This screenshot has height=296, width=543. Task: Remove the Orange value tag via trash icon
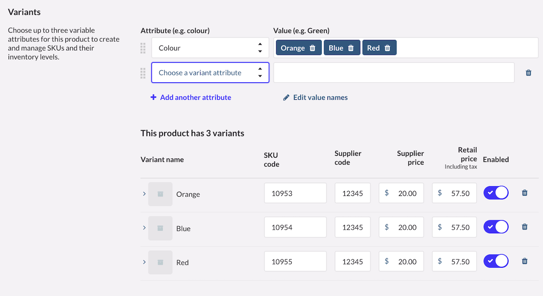click(313, 48)
